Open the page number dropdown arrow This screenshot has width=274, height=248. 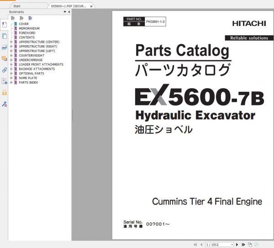tap(232, 244)
